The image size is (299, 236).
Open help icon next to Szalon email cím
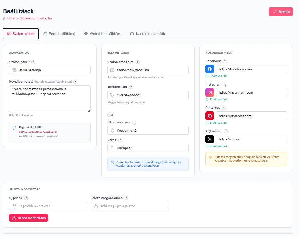(x=137, y=62)
